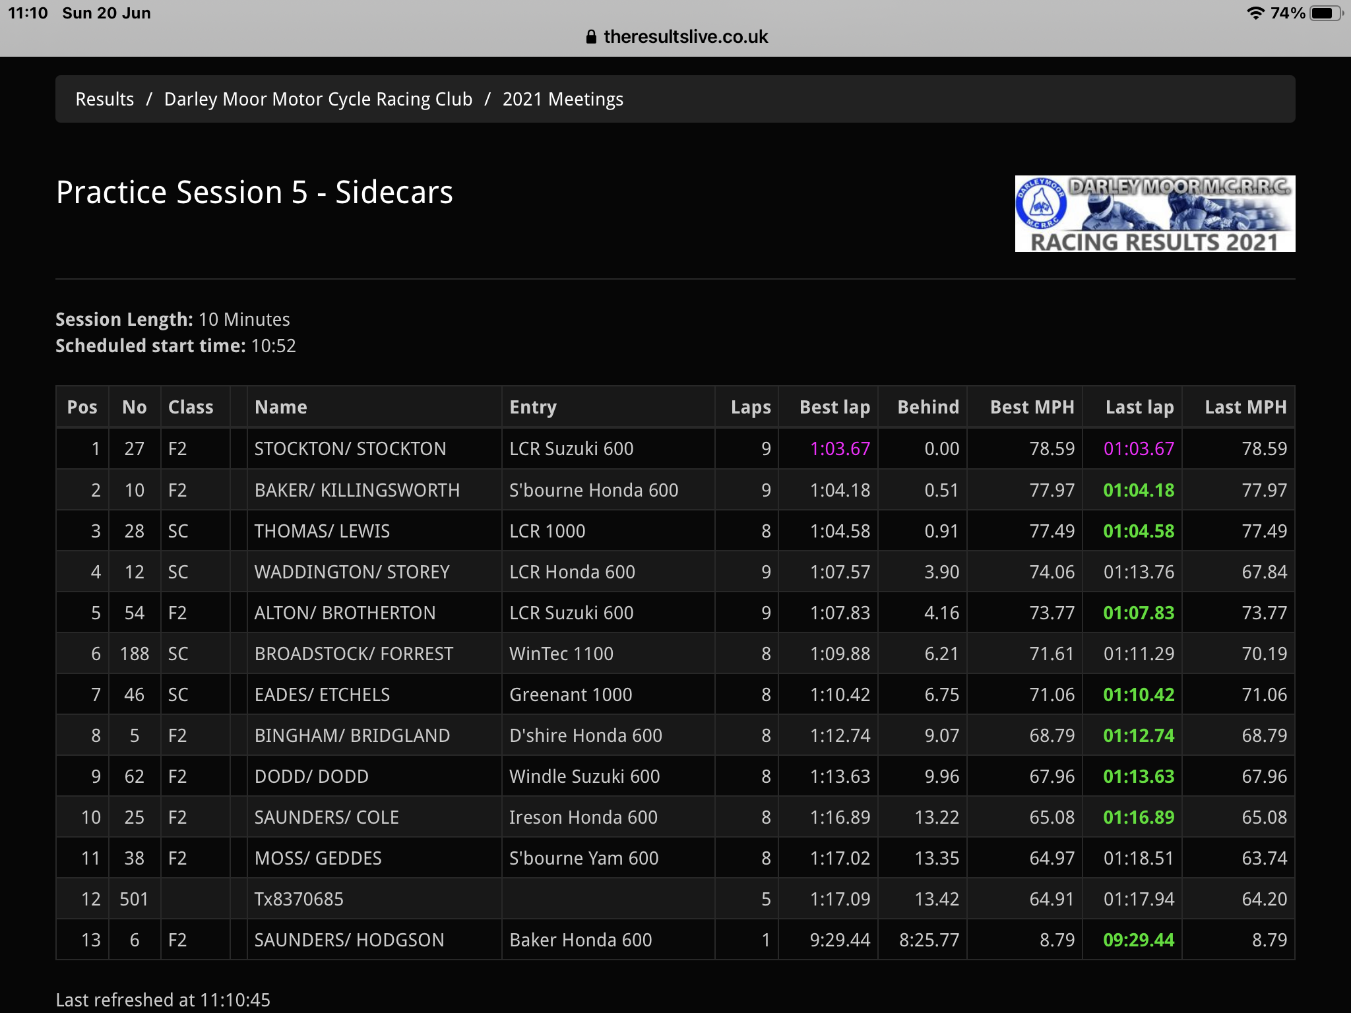Click last MPH value 70.19
The image size is (1351, 1013).
[x=1264, y=654]
